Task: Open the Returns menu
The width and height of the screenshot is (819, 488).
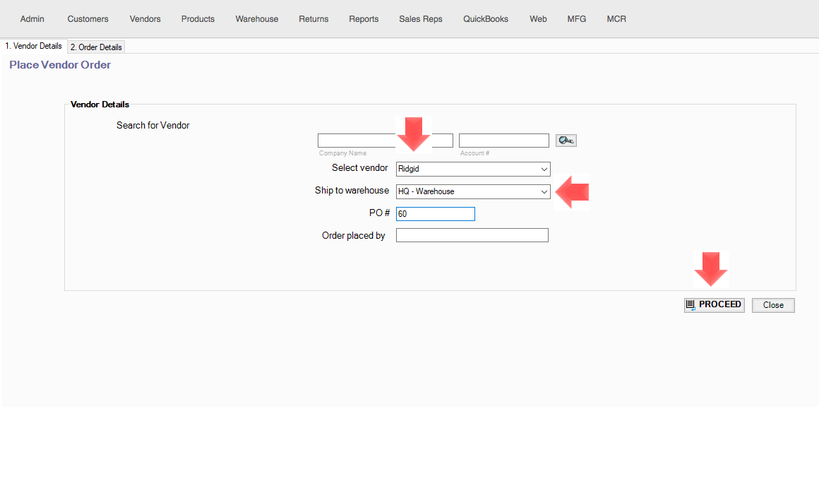Action: click(313, 19)
